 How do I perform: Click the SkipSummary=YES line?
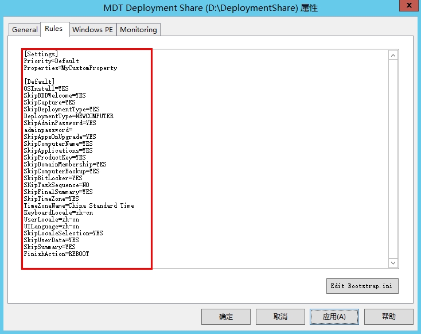point(50,247)
